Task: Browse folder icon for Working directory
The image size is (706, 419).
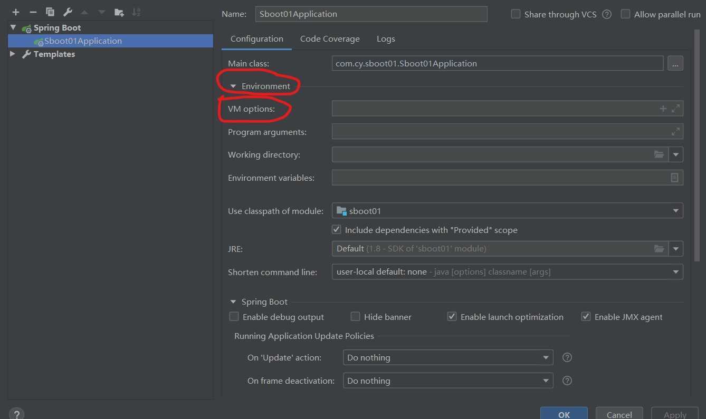Action: [x=659, y=154]
